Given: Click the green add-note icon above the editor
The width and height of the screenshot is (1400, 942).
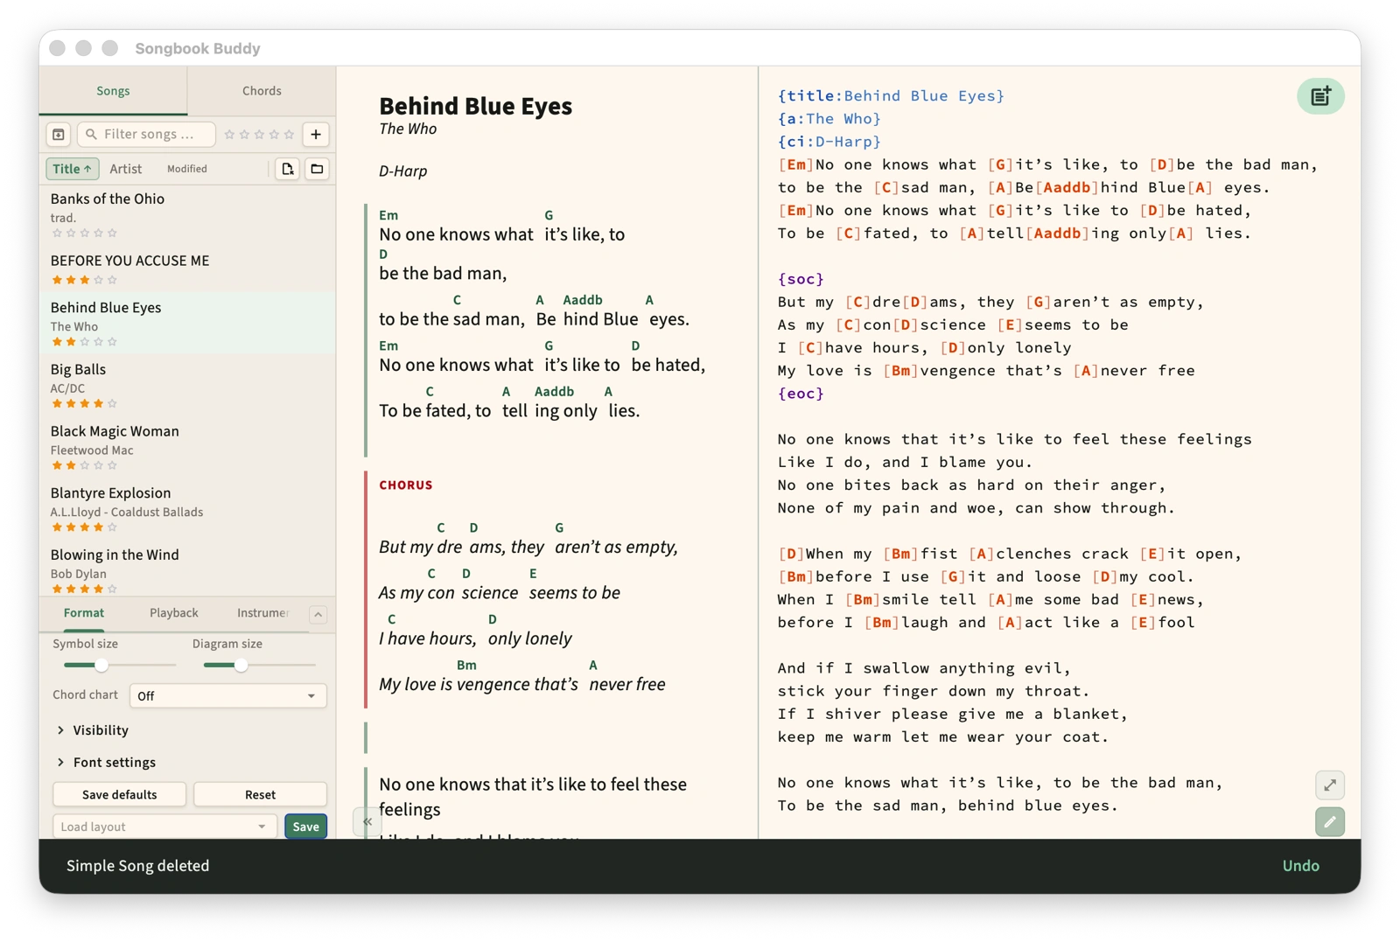Looking at the screenshot, I should (1320, 96).
